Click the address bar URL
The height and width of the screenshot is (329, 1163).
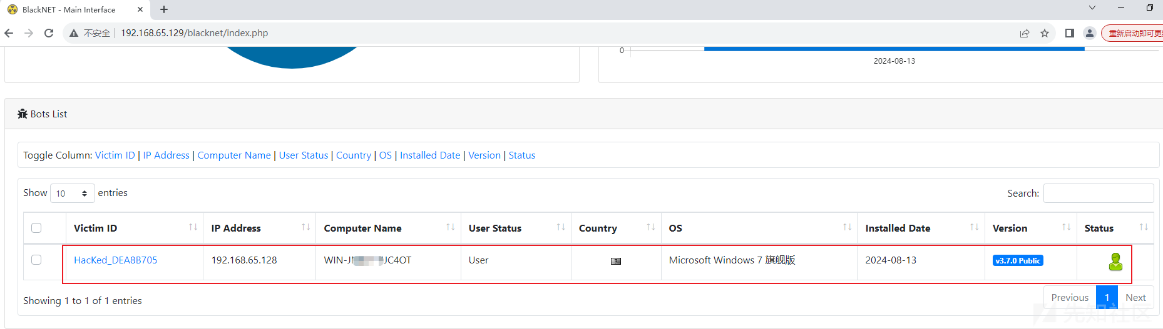(x=194, y=33)
